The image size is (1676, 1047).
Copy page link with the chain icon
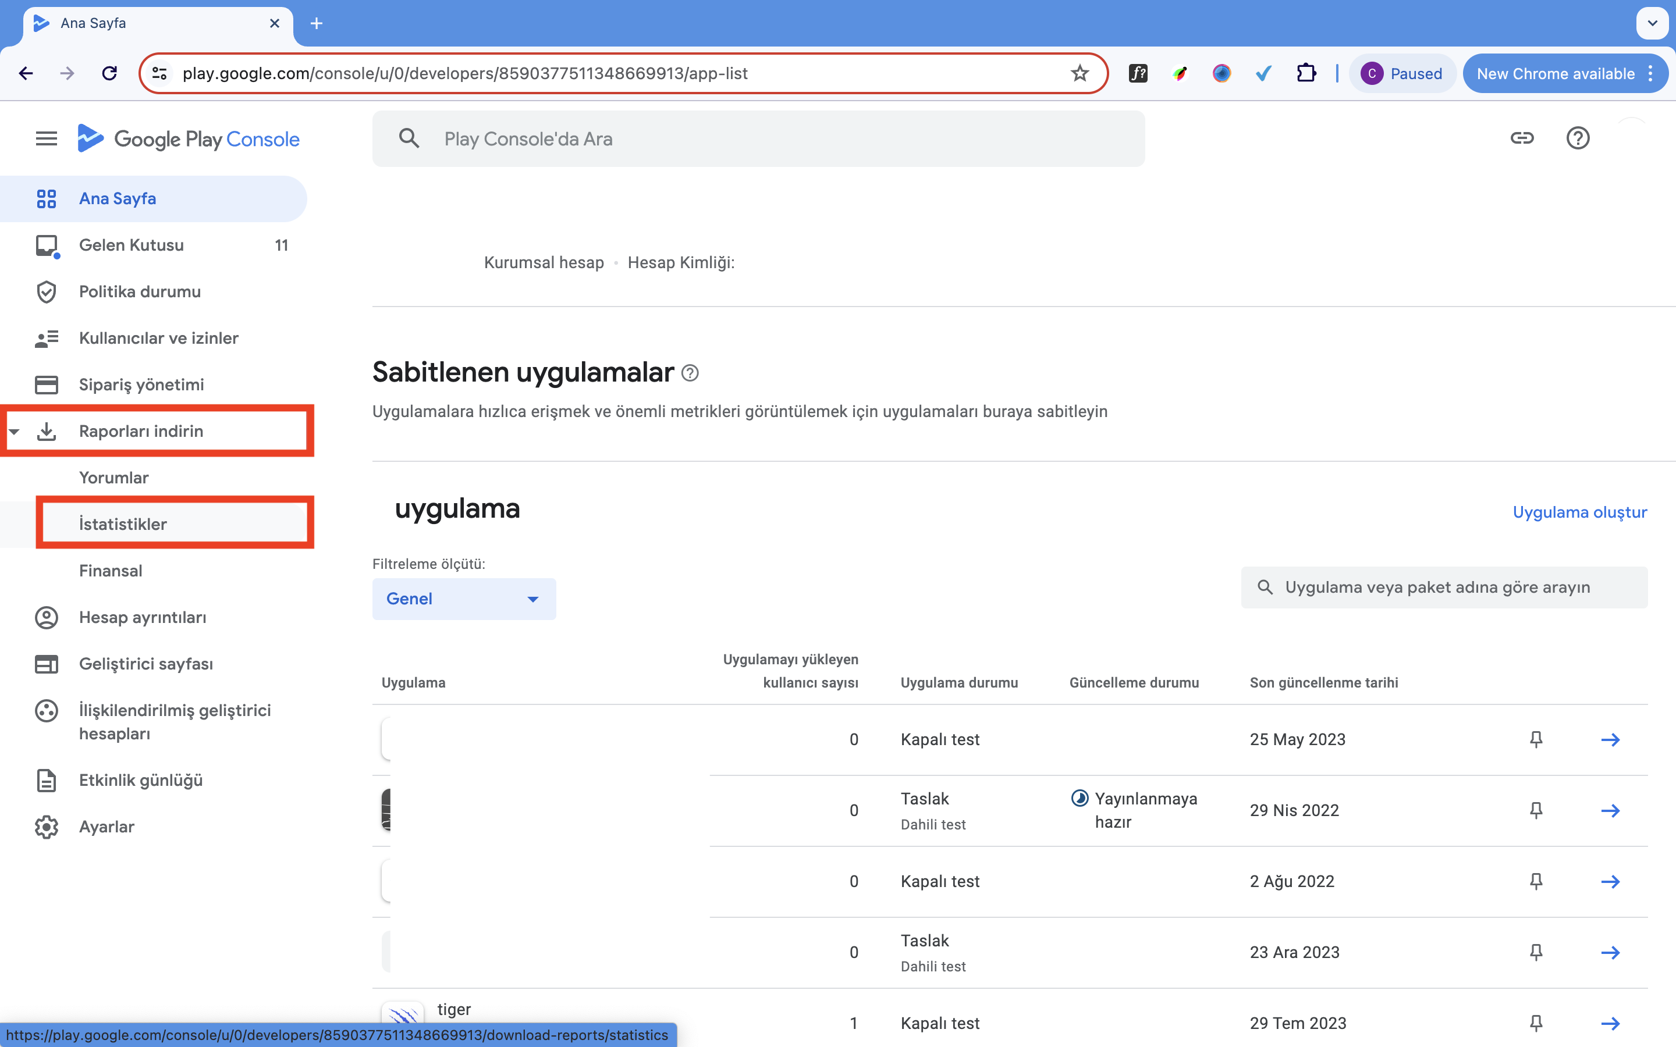point(1522,138)
